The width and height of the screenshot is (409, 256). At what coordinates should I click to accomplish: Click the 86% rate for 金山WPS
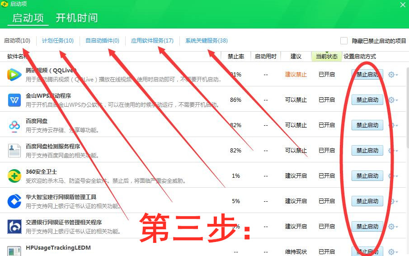coord(235,100)
